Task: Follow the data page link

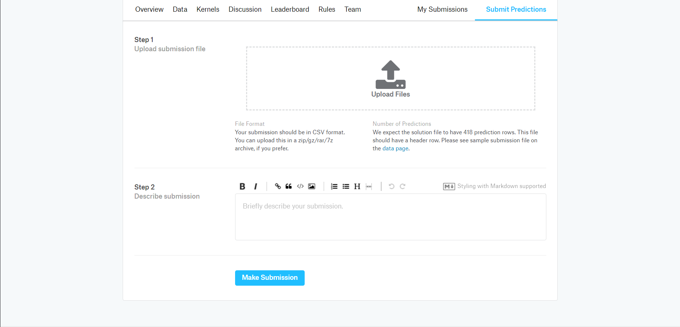Action: [395, 149]
